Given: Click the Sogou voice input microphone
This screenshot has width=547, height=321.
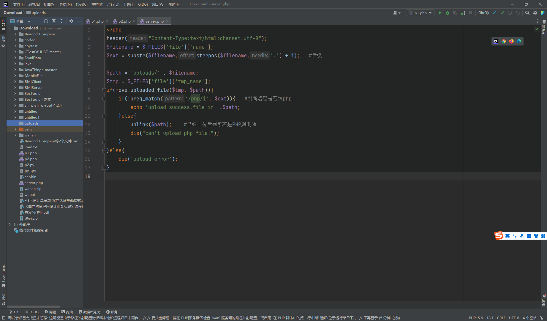Looking at the screenshot, I should [x=522, y=236].
